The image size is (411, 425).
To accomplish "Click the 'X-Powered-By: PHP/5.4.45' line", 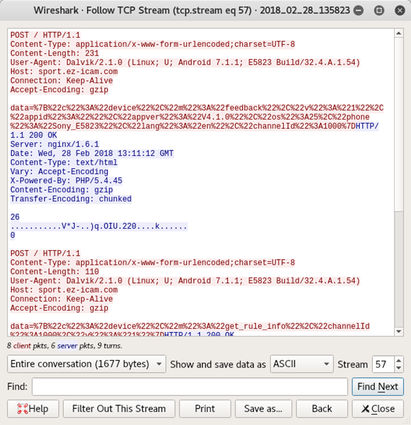I will point(66,181).
